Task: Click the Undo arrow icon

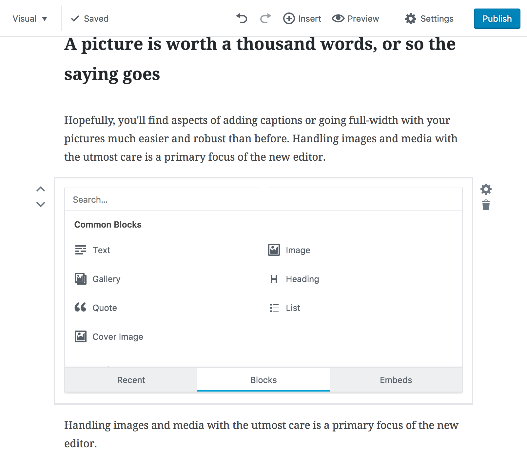Action: coord(242,19)
